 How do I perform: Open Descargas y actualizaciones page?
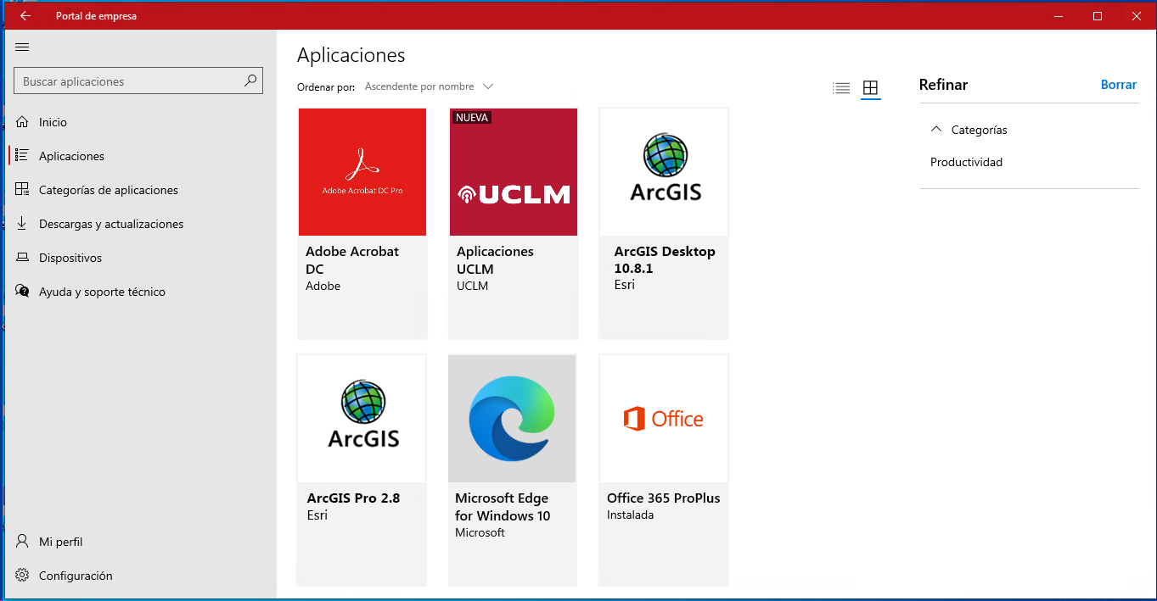click(x=110, y=224)
